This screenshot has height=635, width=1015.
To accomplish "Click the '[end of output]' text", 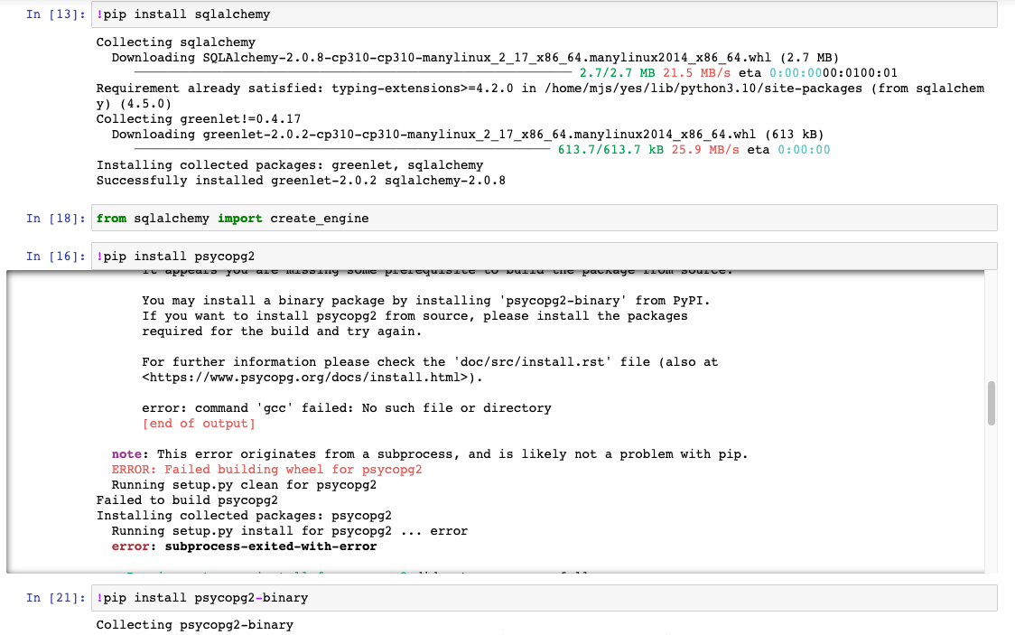I will coord(199,424).
